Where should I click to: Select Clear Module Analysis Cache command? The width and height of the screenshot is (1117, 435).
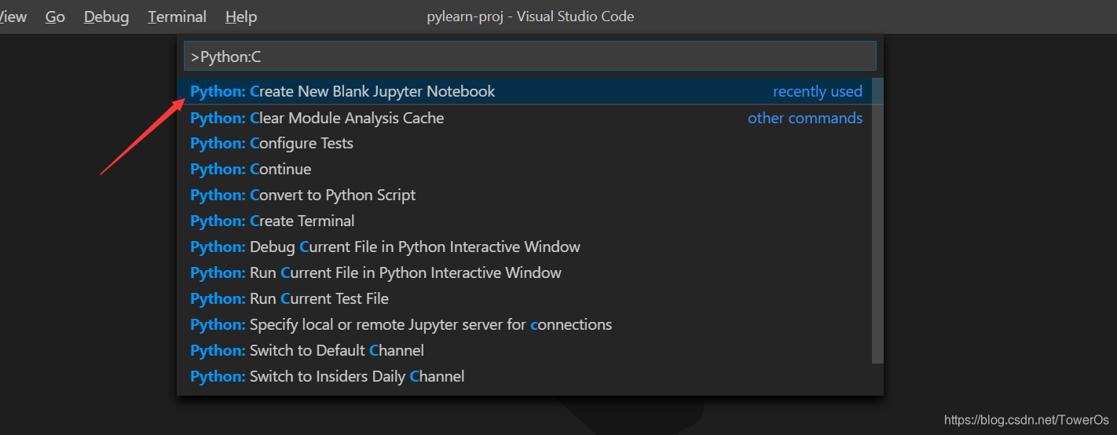(x=317, y=118)
